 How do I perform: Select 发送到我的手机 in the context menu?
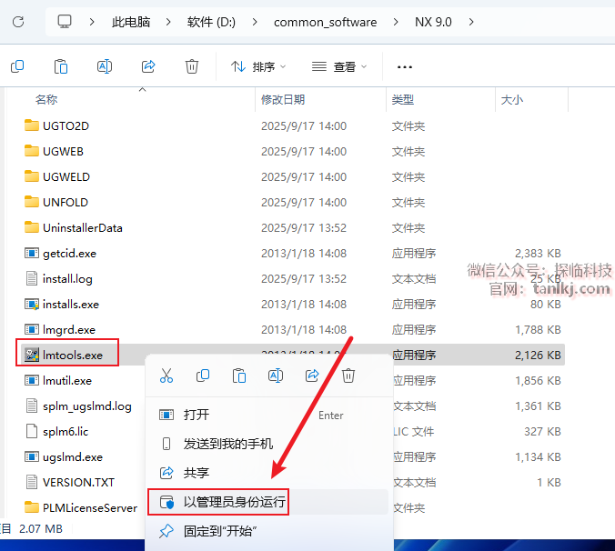227,444
